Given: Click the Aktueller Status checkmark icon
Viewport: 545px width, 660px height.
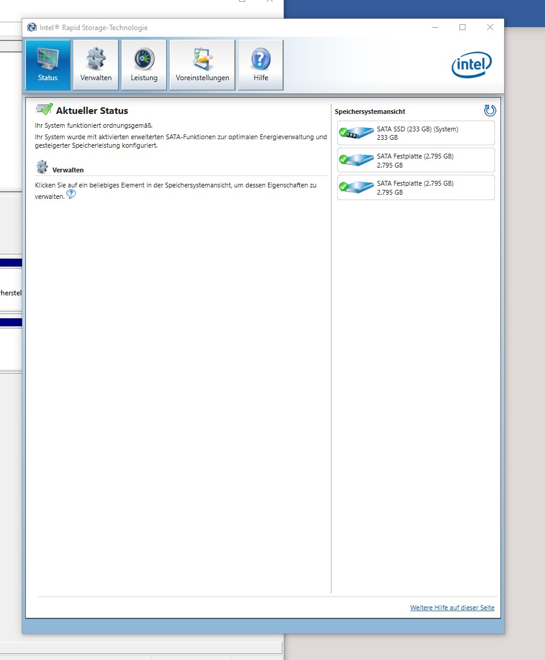Looking at the screenshot, I should click(44, 109).
